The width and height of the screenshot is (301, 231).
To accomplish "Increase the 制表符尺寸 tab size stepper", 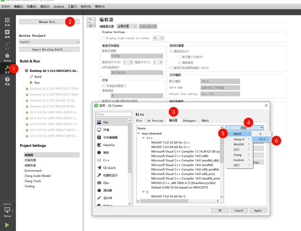I will (x=131, y=61).
